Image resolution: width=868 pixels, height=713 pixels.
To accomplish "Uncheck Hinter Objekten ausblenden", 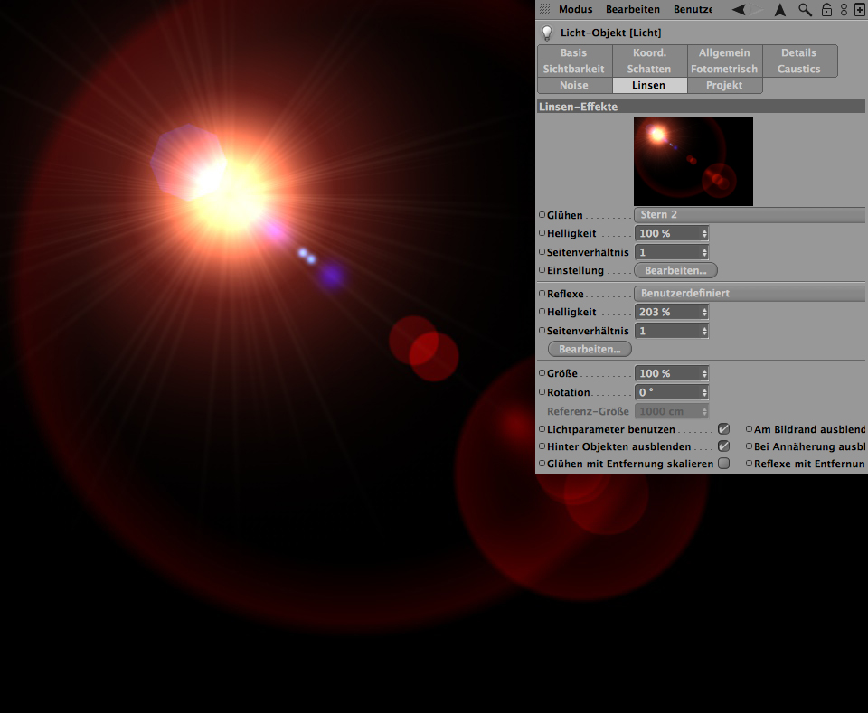I will 723,446.
